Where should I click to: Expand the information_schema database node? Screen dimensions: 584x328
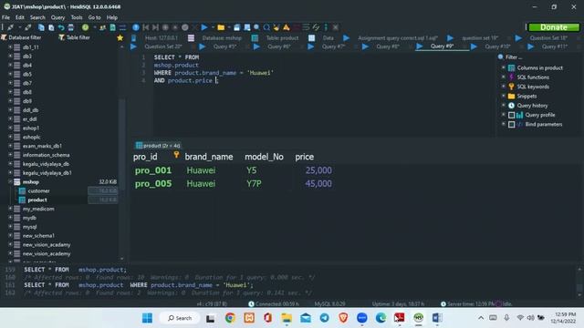[x=10, y=155]
